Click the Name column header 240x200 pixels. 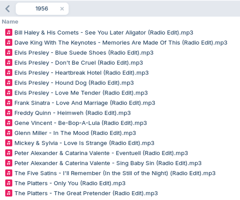point(10,22)
